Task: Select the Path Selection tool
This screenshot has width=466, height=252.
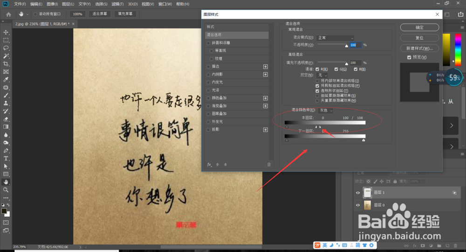Action: 6,166
